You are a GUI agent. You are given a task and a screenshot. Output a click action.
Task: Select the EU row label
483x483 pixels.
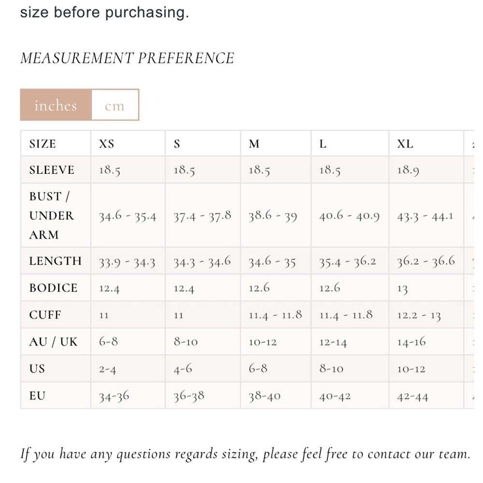[37, 395]
